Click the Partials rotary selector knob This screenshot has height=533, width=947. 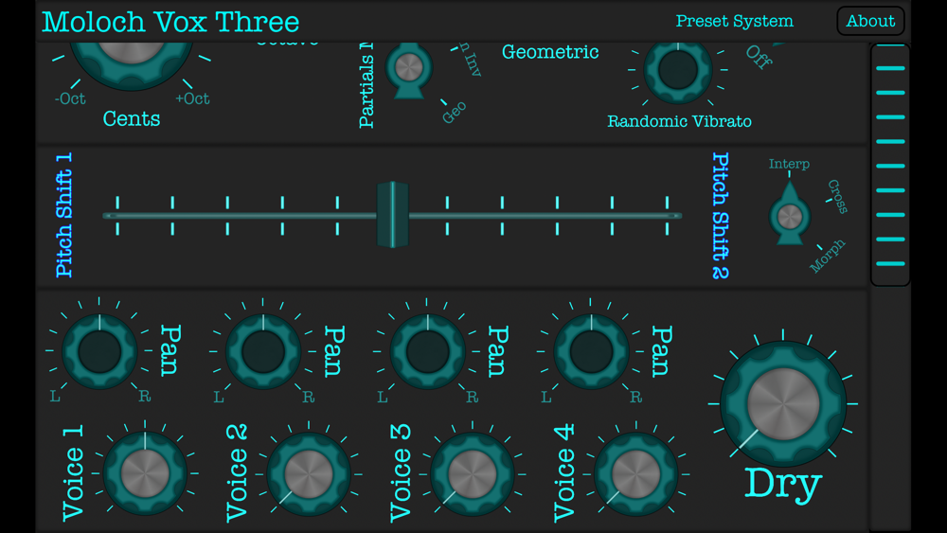tap(409, 68)
